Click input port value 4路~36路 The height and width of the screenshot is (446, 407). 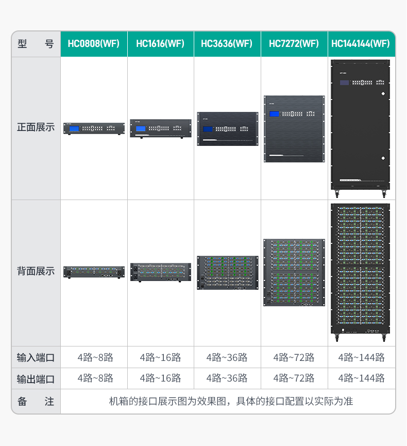click(x=227, y=357)
